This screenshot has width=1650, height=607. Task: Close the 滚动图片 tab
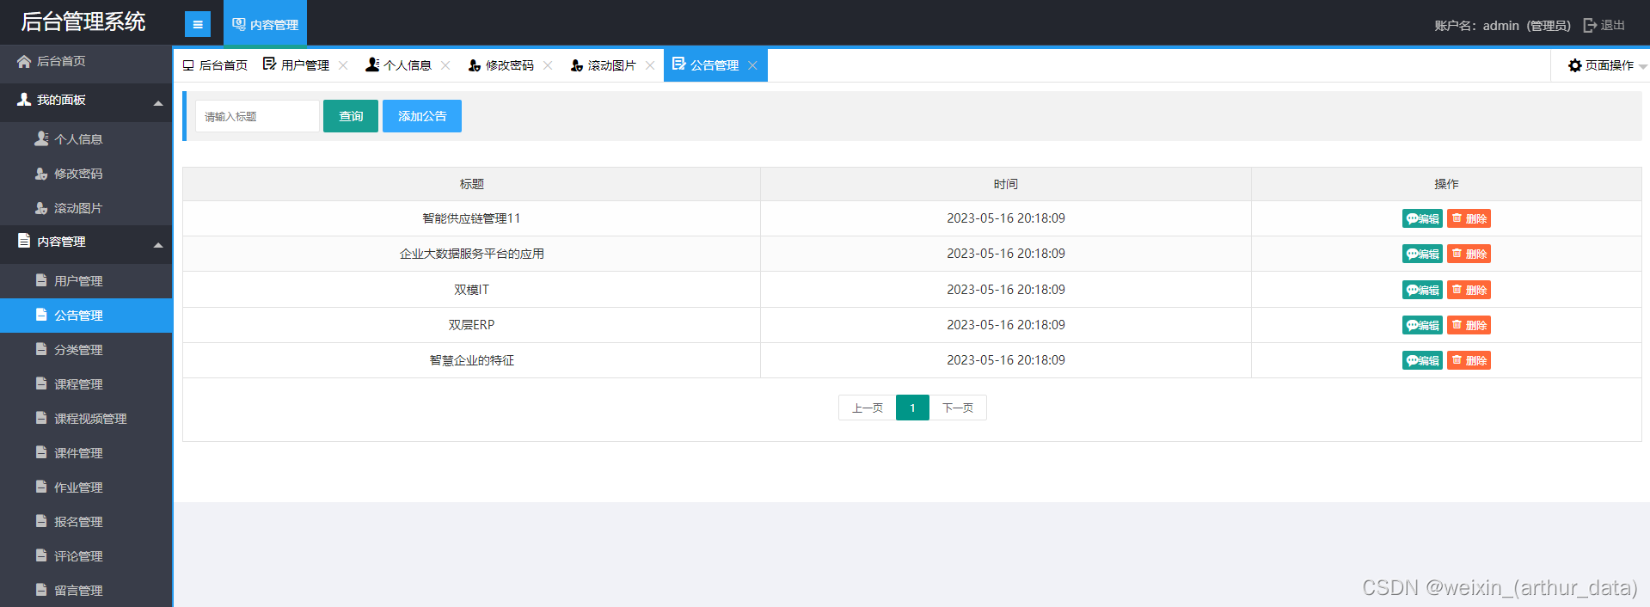tap(650, 65)
